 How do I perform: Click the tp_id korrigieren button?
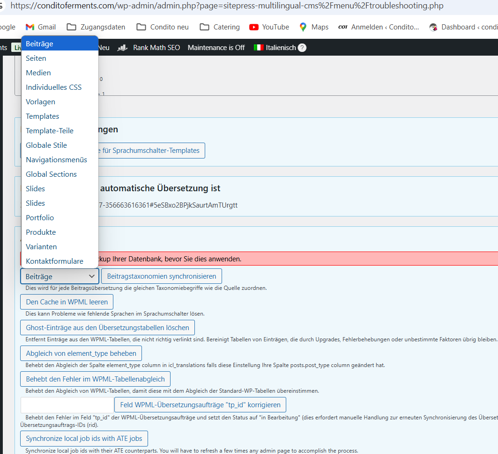(x=201, y=405)
